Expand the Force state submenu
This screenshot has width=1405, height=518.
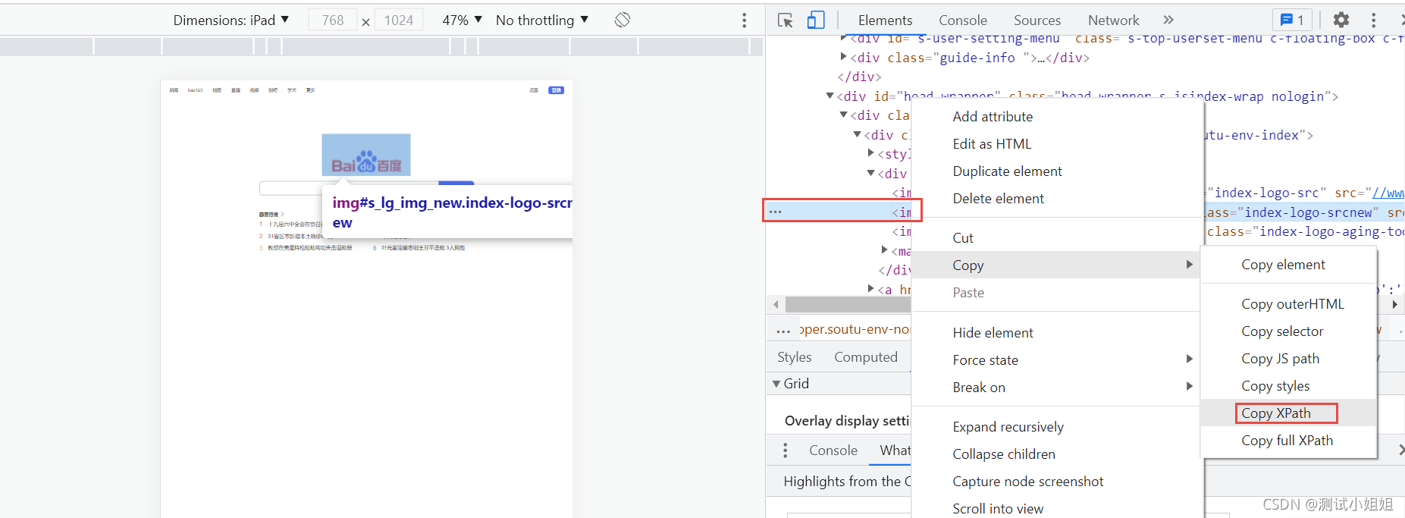1057,360
